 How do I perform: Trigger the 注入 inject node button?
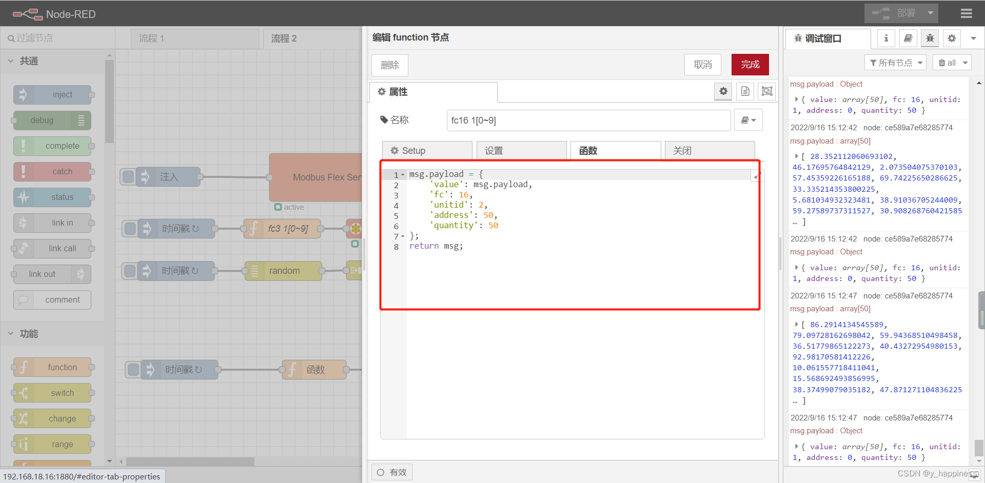click(128, 177)
